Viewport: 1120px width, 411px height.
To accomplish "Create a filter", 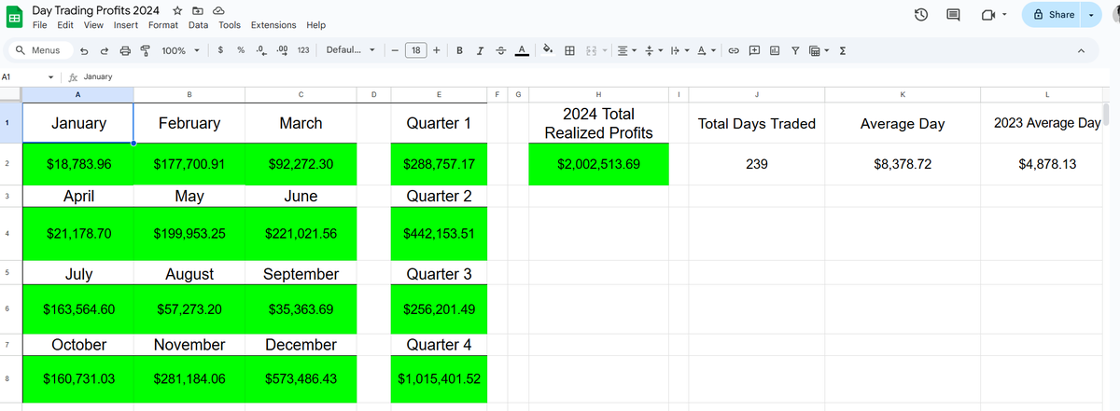I will point(795,50).
